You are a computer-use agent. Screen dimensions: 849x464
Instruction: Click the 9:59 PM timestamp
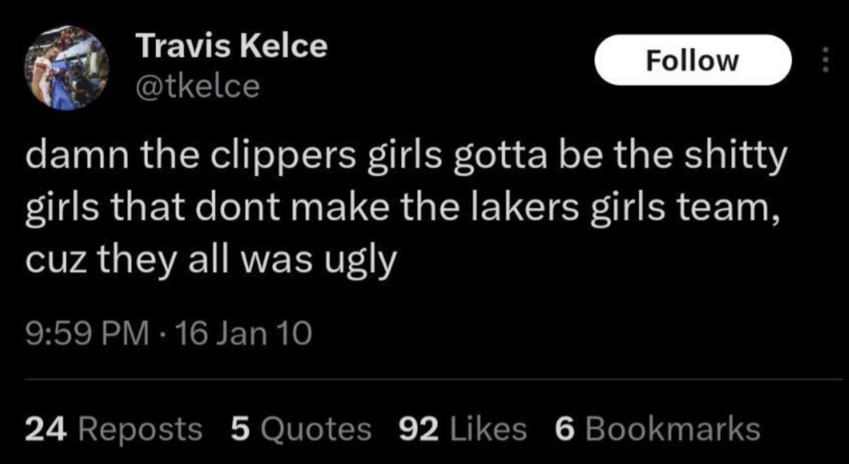(x=87, y=333)
